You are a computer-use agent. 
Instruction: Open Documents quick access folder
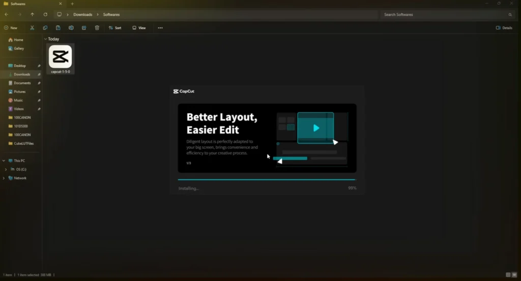click(22, 83)
